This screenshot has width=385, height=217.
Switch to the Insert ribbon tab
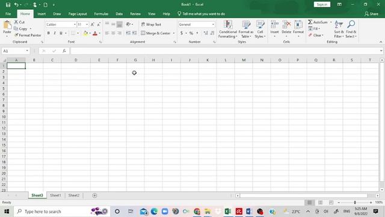pyautogui.click(x=42, y=14)
